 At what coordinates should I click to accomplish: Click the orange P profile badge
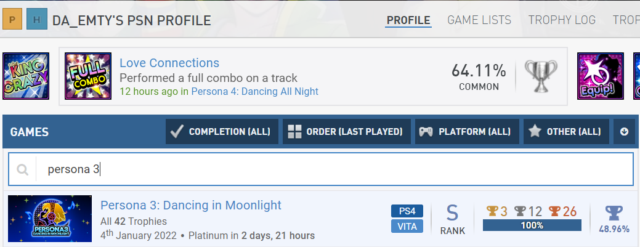[x=13, y=20]
